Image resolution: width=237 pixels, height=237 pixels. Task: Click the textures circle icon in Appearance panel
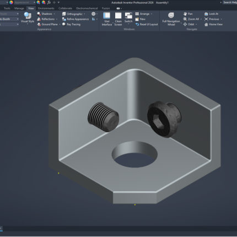(93, 14)
